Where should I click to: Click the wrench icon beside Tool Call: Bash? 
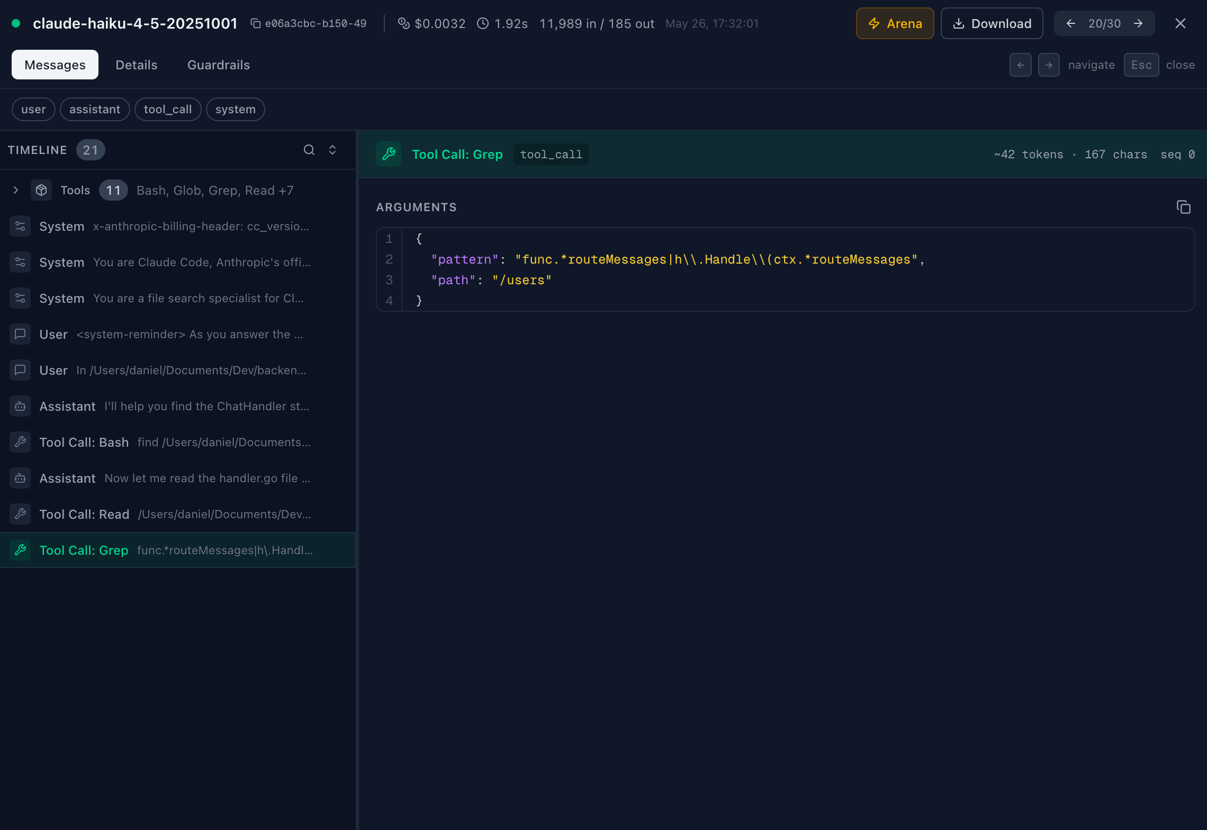point(20,442)
